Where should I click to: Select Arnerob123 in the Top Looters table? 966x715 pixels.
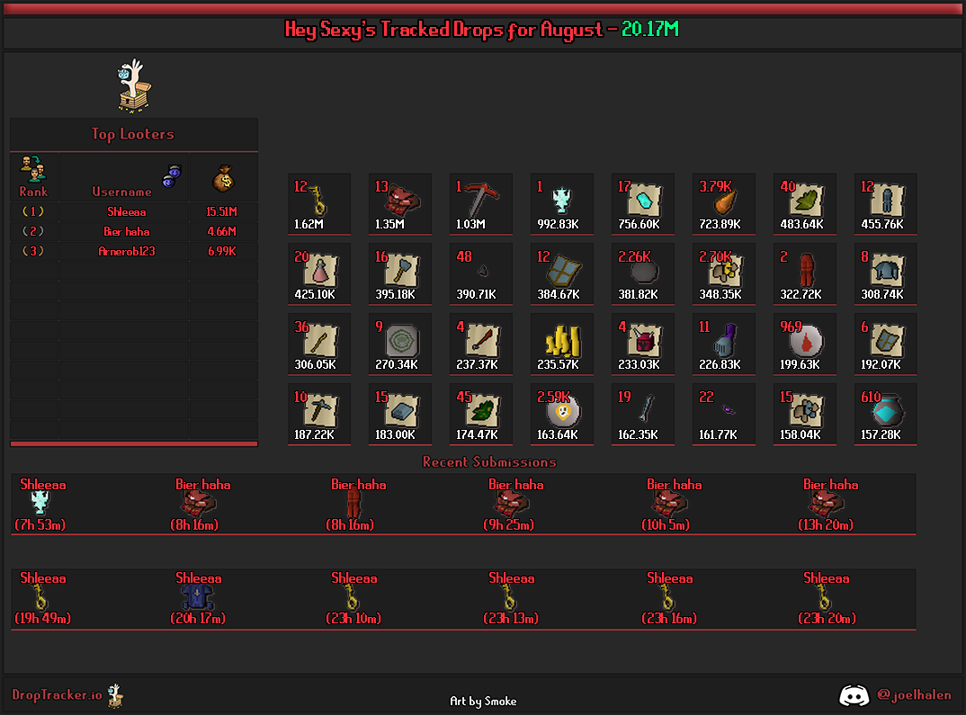pyautogui.click(x=127, y=251)
